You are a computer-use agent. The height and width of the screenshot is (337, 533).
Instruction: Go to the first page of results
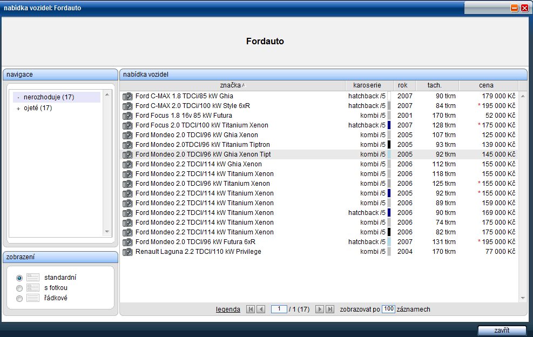tap(251, 309)
